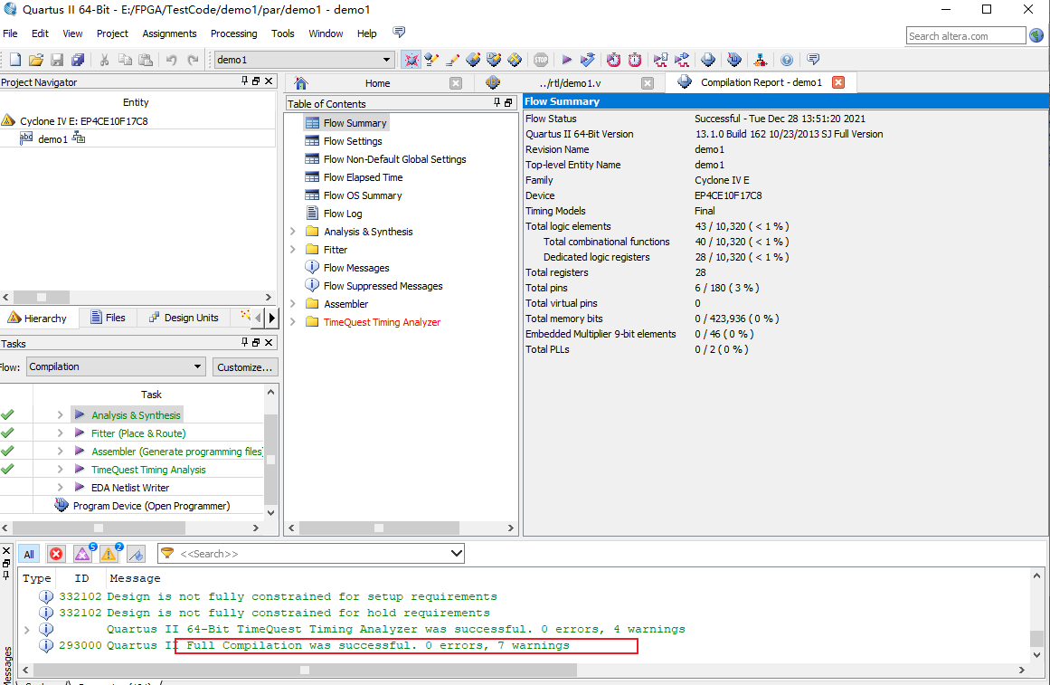
Task: Click the Messages horizontal scrollbar thumb
Action: [305, 670]
